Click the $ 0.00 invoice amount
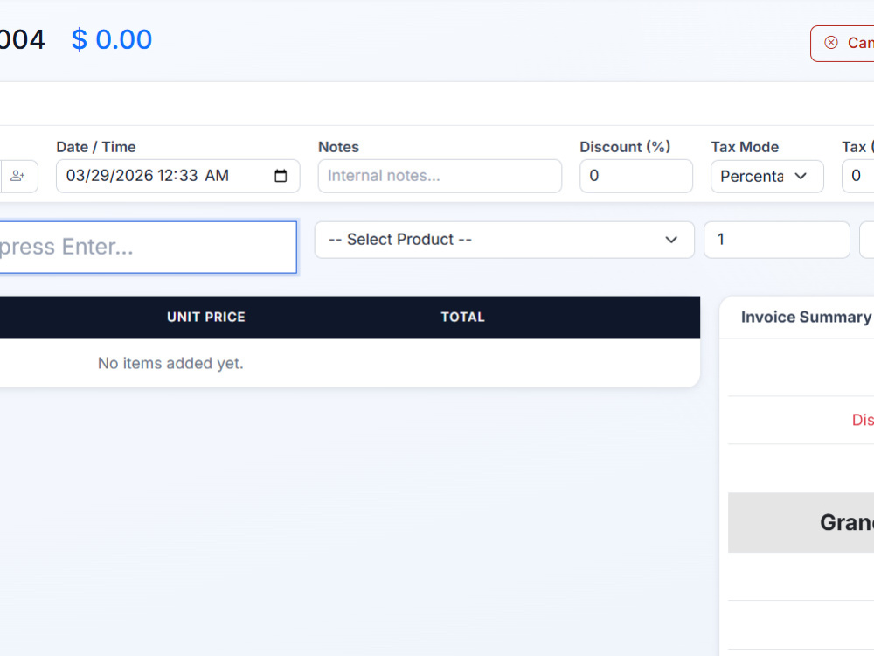 (x=112, y=39)
